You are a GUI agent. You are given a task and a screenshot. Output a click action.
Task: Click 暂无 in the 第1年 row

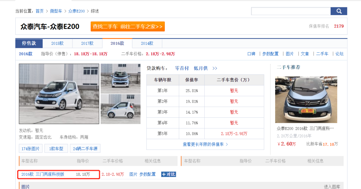pyautogui.click(x=234, y=91)
